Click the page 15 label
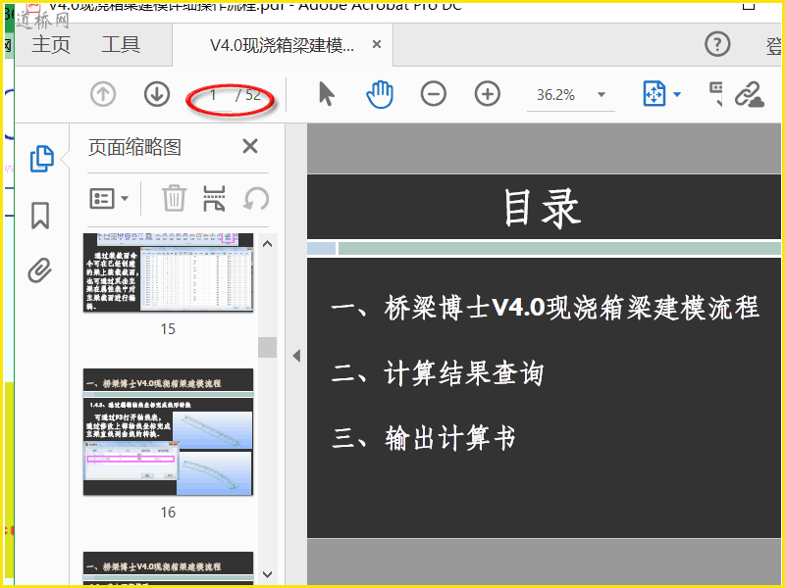The height and width of the screenshot is (588, 785). pyautogui.click(x=168, y=328)
